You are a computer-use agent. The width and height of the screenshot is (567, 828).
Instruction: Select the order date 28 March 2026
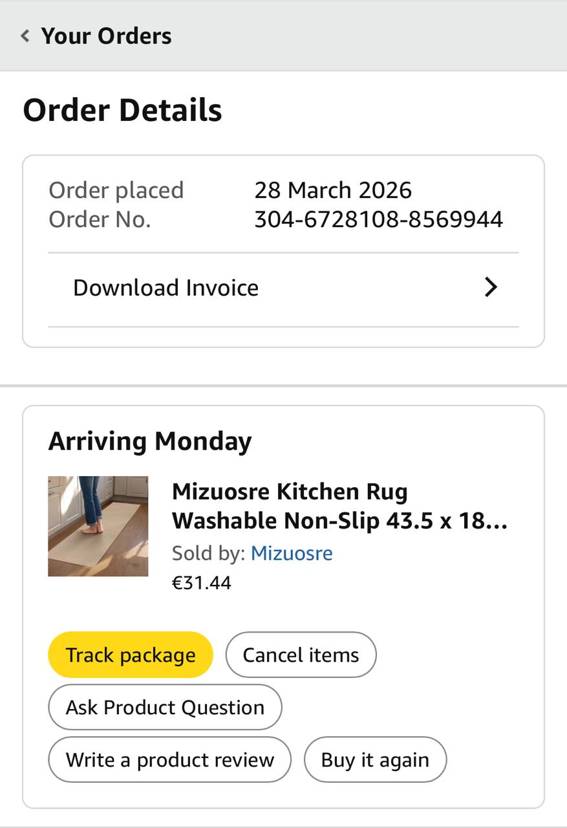(x=332, y=190)
